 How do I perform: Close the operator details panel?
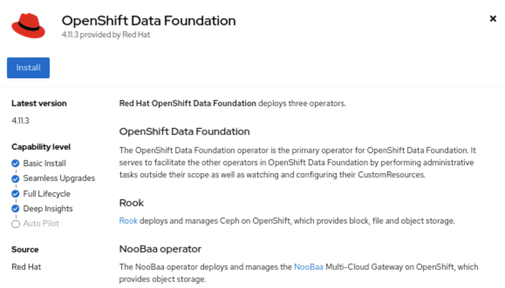pyautogui.click(x=493, y=19)
